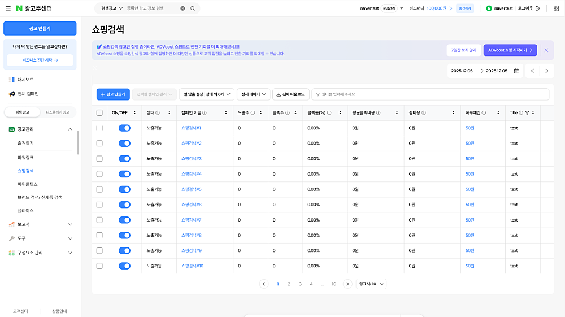
Task: Click the 하루예산 info icon
Action: [484, 113]
